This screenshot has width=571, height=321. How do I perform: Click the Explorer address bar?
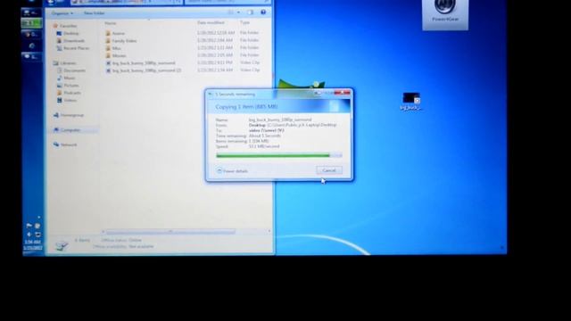click(x=127, y=2)
